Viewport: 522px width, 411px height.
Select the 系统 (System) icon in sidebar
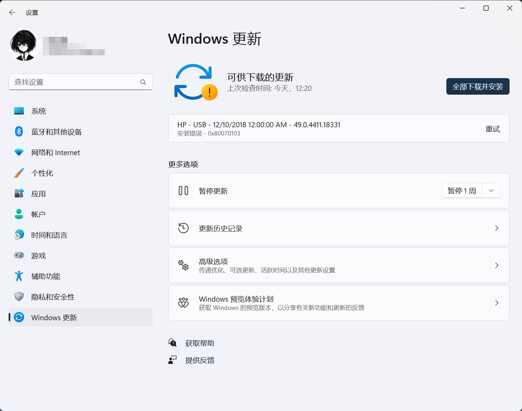coord(19,111)
